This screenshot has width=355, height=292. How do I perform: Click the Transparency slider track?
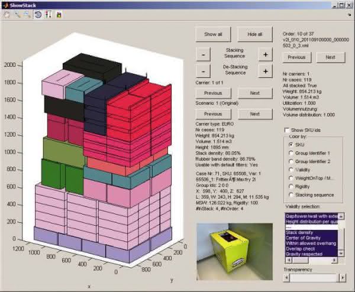(315, 277)
